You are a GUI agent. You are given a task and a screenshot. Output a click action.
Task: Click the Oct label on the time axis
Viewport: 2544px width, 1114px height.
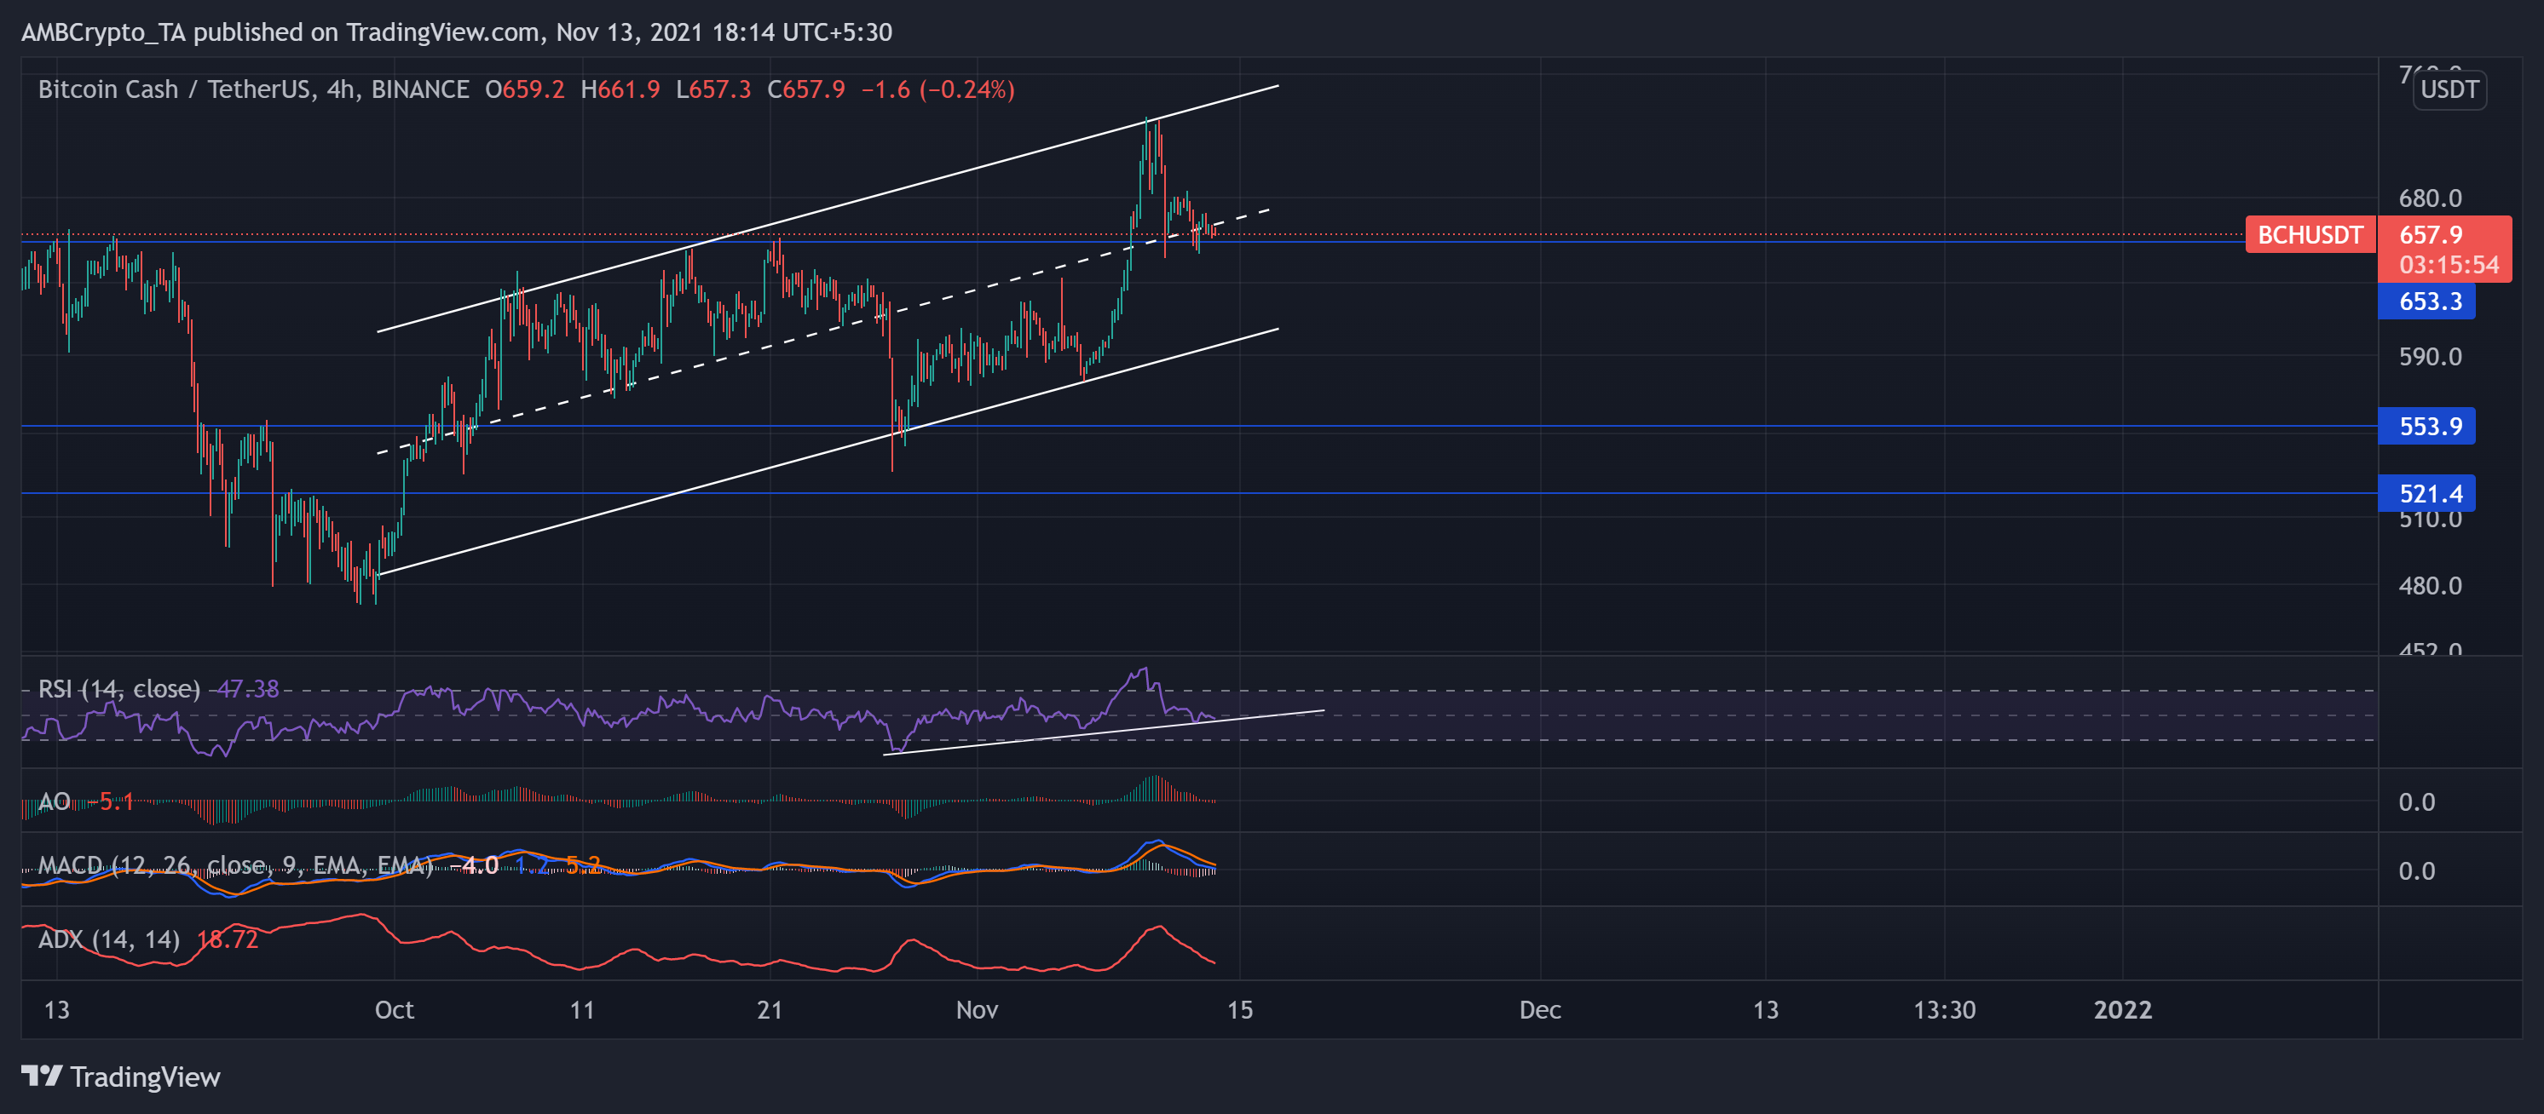click(x=394, y=1009)
